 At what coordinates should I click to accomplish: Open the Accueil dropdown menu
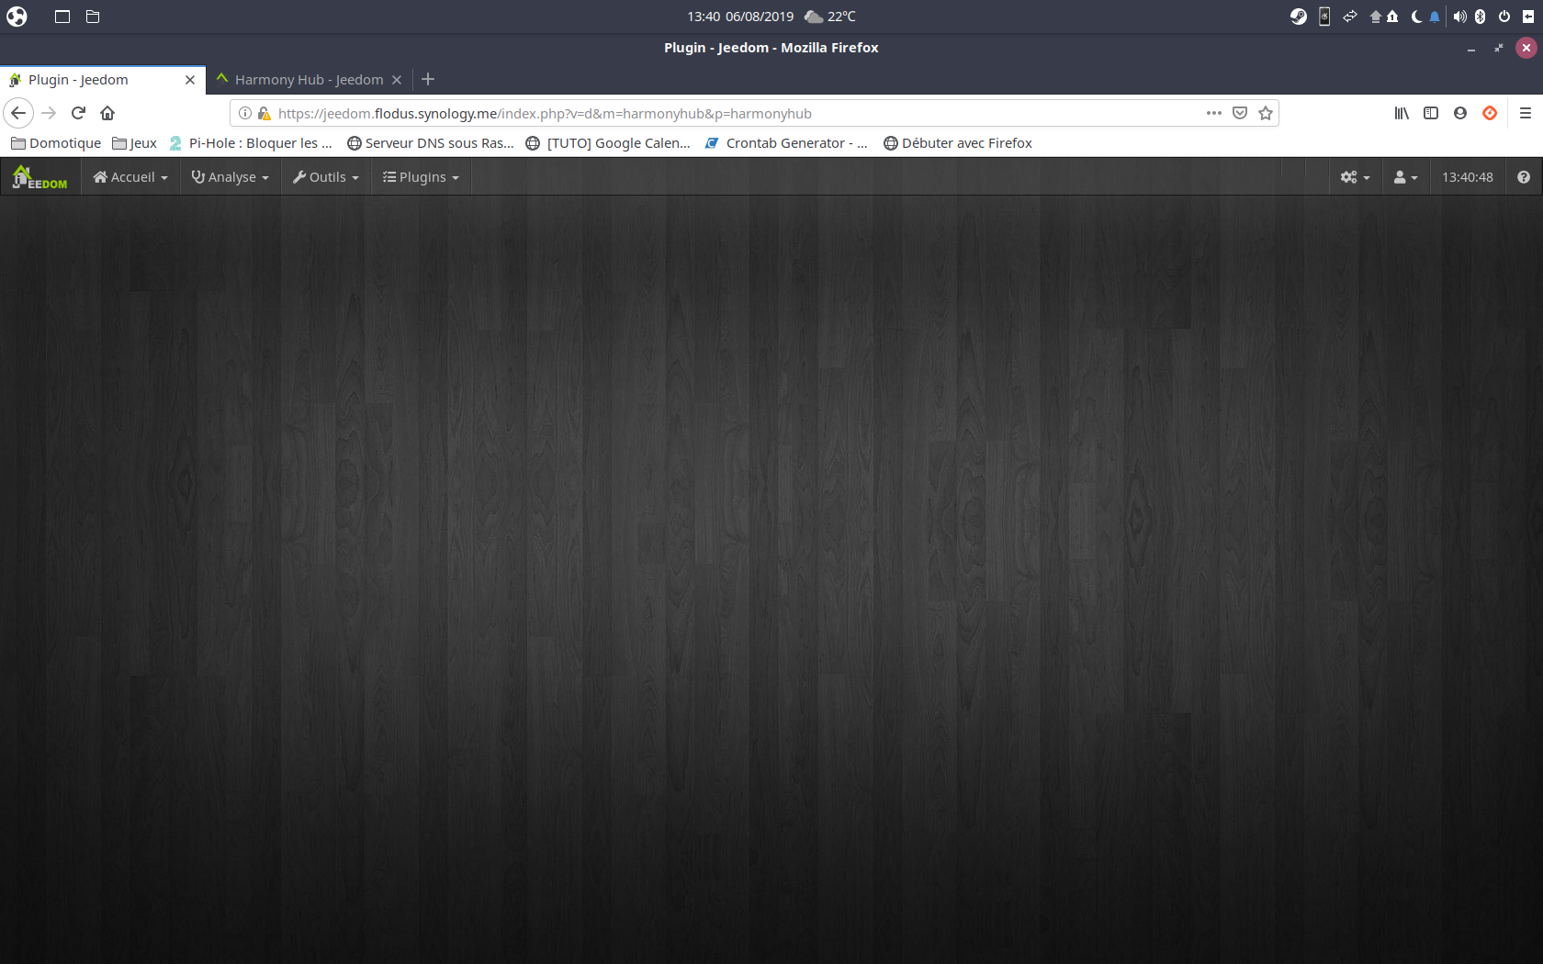pos(131,177)
